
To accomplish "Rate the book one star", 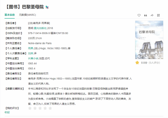I will [x=30, y=108].
